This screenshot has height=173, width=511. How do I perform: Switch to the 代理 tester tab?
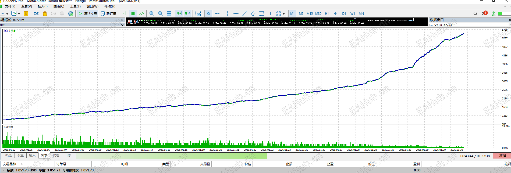click(56, 155)
